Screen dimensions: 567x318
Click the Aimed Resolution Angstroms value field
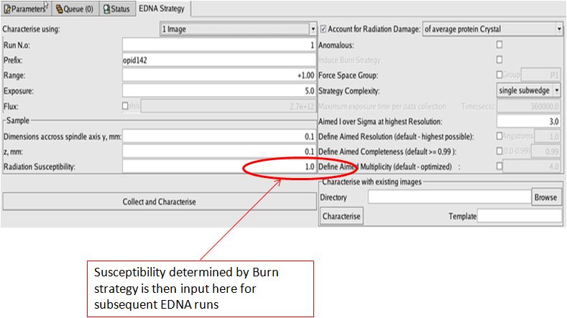[x=548, y=136]
